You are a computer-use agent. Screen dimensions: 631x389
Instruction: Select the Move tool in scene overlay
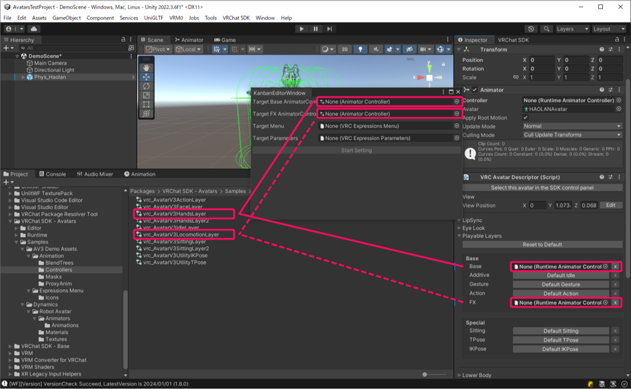click(147, 77)
